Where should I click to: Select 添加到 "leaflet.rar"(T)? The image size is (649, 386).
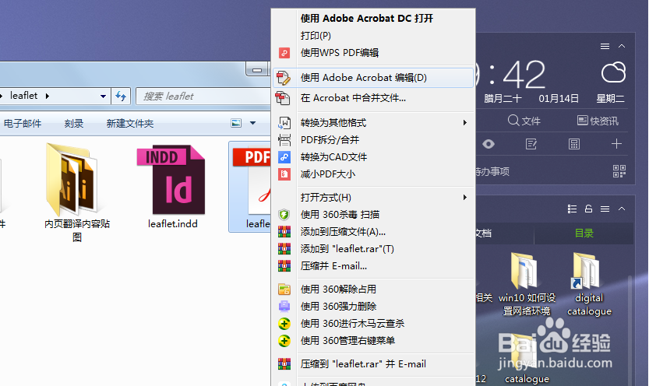click(x=347, y=249)
